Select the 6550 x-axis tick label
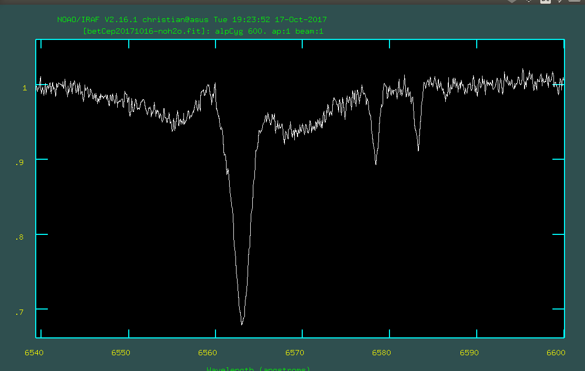Screen dimensions: 585x371 (x=120, y=352)
